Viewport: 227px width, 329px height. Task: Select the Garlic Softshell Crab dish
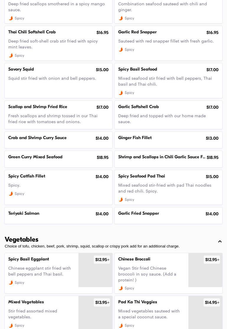(x=168, y=115)
